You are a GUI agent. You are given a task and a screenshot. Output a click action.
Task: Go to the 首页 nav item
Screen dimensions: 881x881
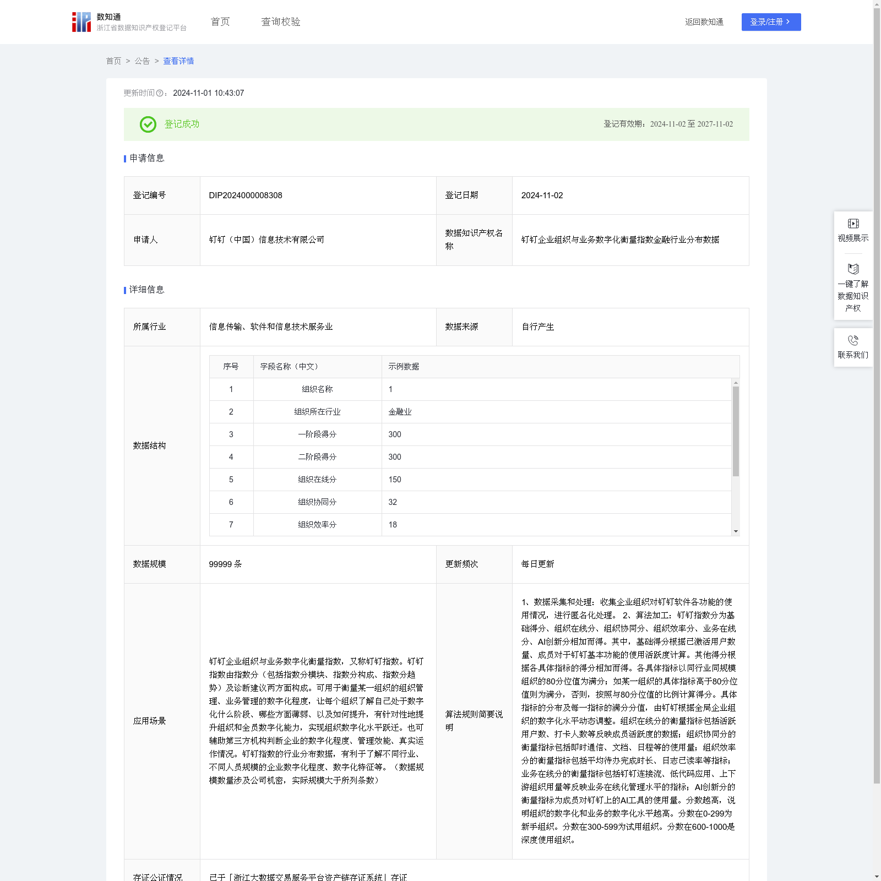[220, 22]
